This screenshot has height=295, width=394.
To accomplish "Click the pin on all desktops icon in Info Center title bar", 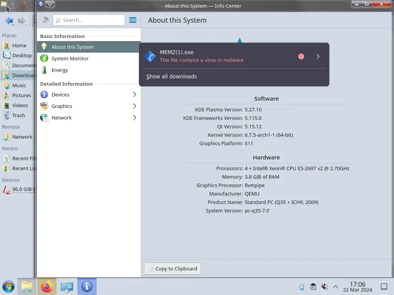I will [x=50, y=4].
